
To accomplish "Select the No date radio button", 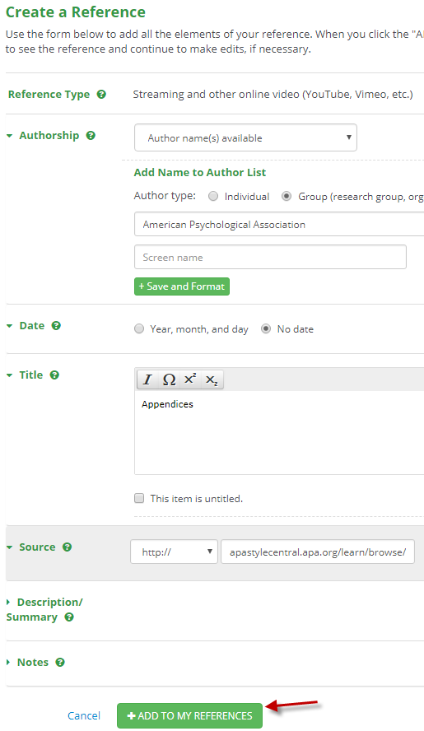I will (266, 328).
